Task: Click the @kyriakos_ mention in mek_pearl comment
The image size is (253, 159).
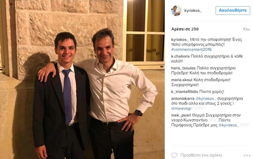Action: point(229,125)
